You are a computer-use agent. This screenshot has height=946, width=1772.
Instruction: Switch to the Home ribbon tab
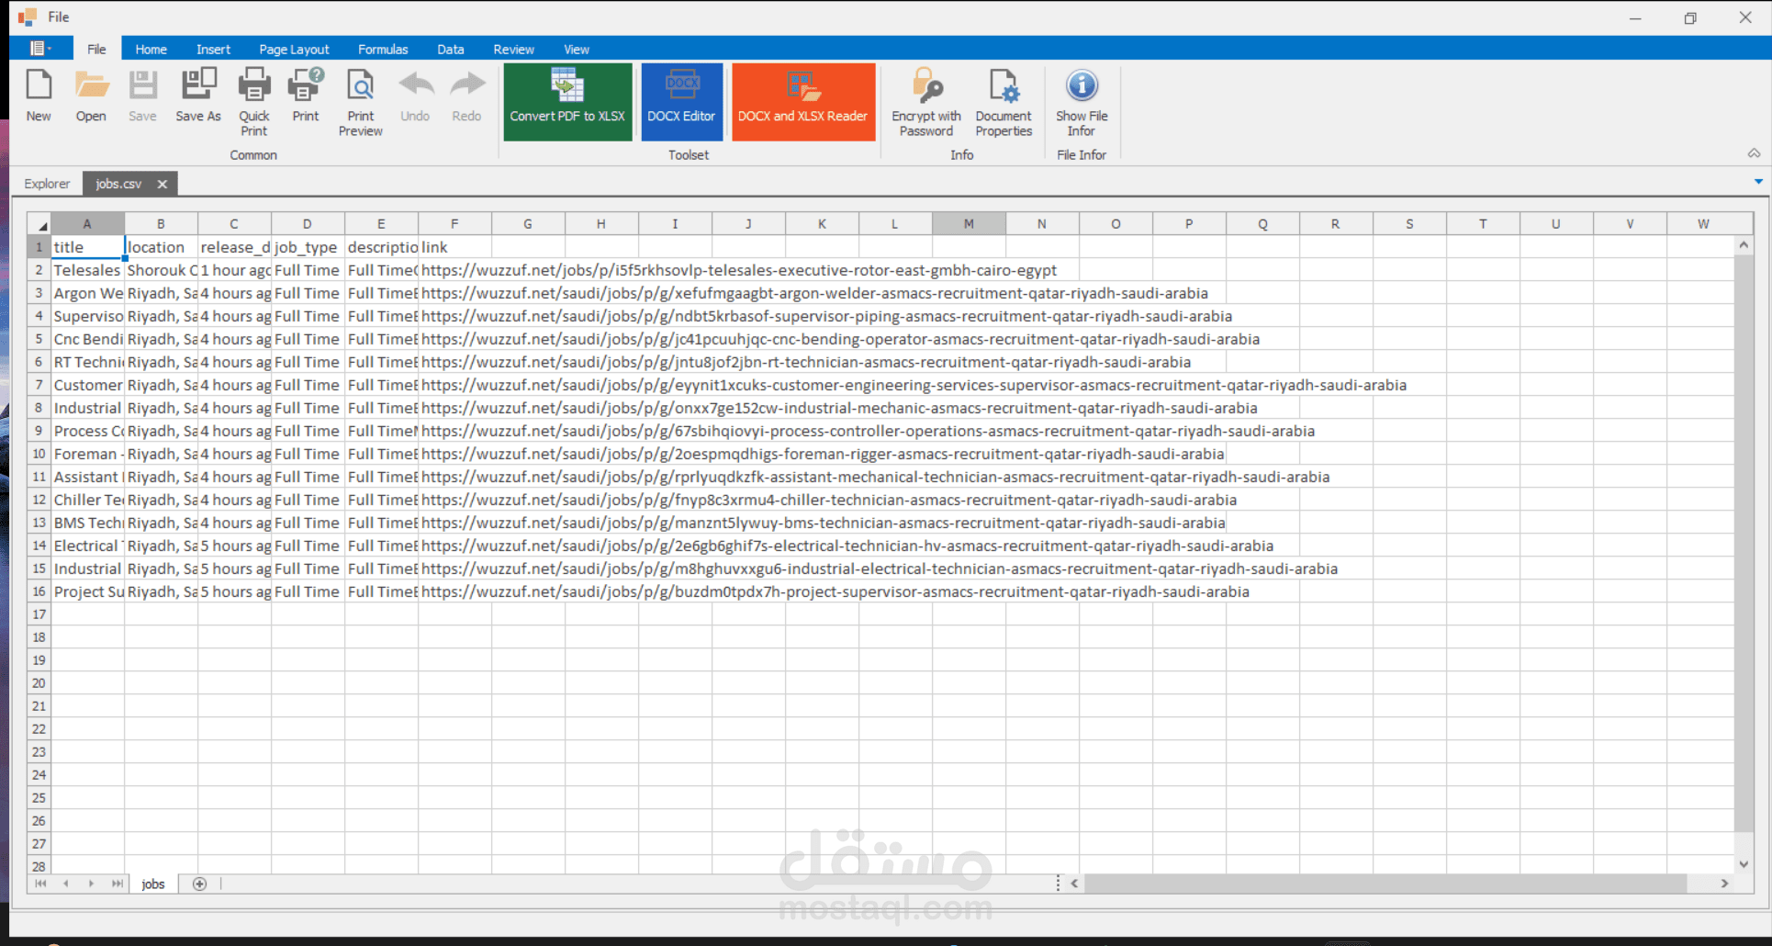pyautogui.click(x=151, y=50)
